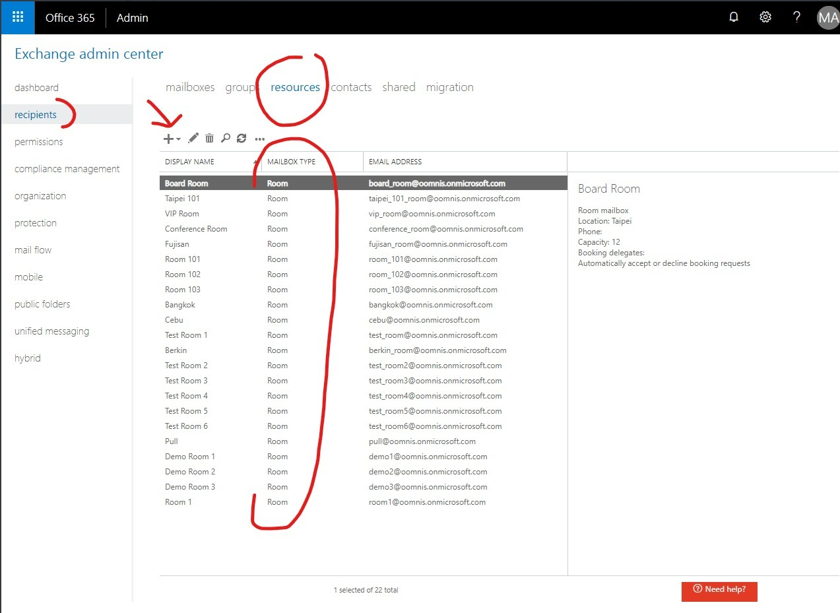Click the pull@oomnis.onmicrosoft.com email cell
The image size is (840, 613).
(x=422, y=441)
